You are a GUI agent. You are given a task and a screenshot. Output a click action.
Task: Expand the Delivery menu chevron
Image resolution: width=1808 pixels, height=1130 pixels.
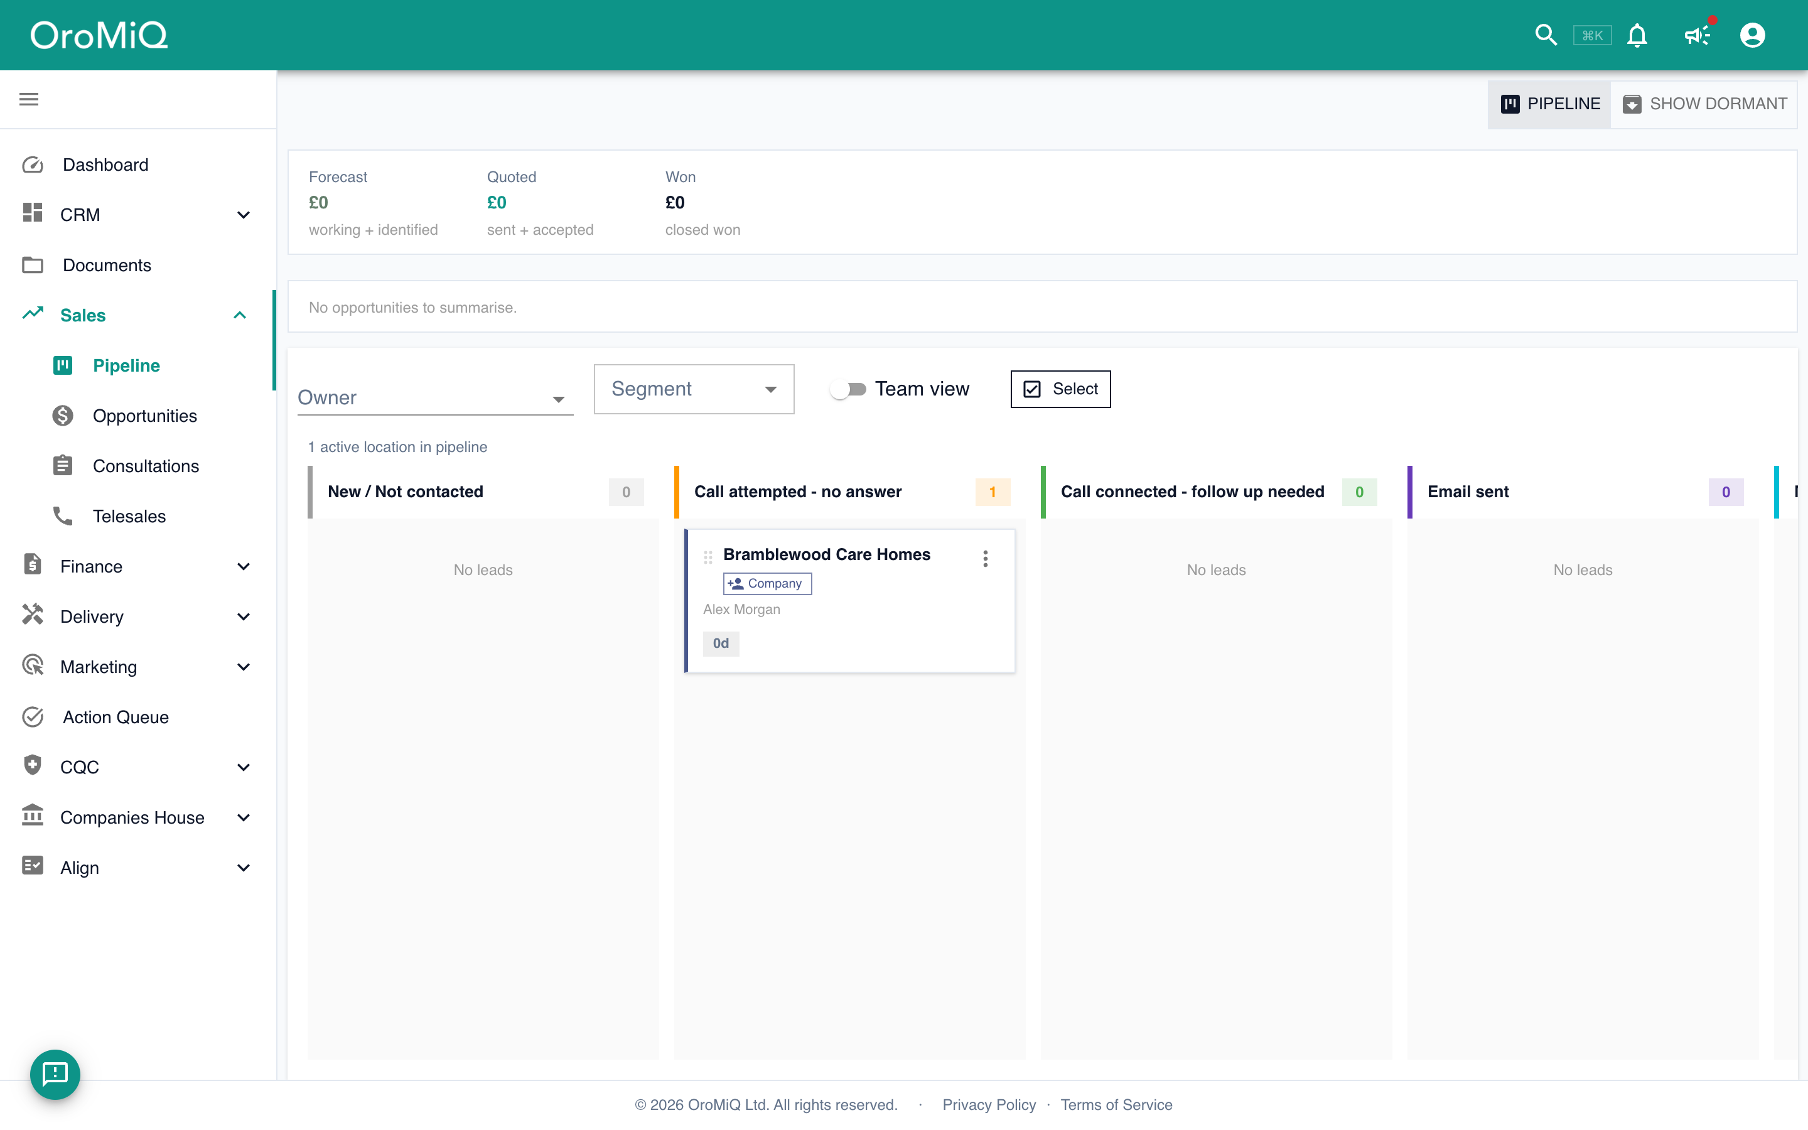click(x=244, y=616)
